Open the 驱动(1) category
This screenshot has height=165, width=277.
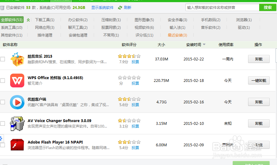(244, 28)
